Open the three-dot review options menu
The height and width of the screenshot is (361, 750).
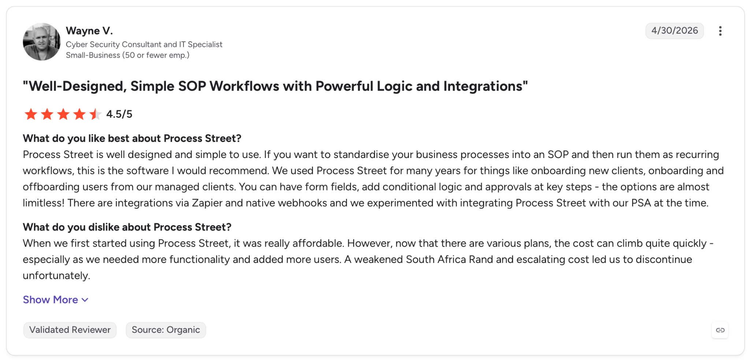click(x=720, y=31)
